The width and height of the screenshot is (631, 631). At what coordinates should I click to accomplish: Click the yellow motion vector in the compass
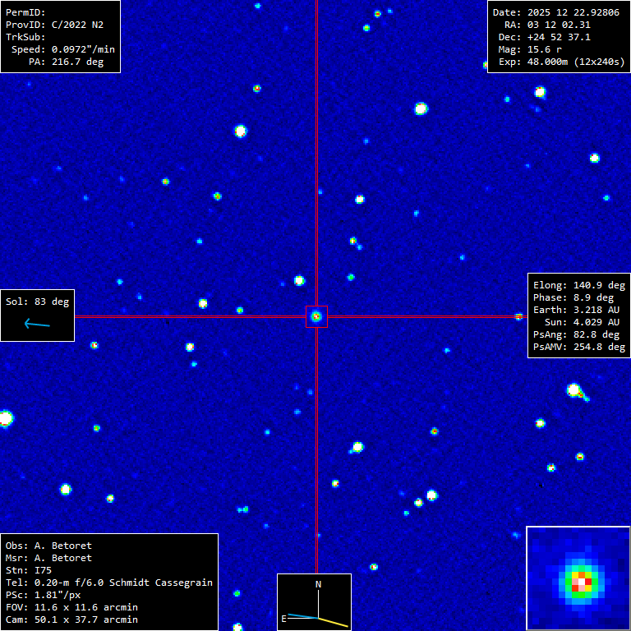(333, 622)
